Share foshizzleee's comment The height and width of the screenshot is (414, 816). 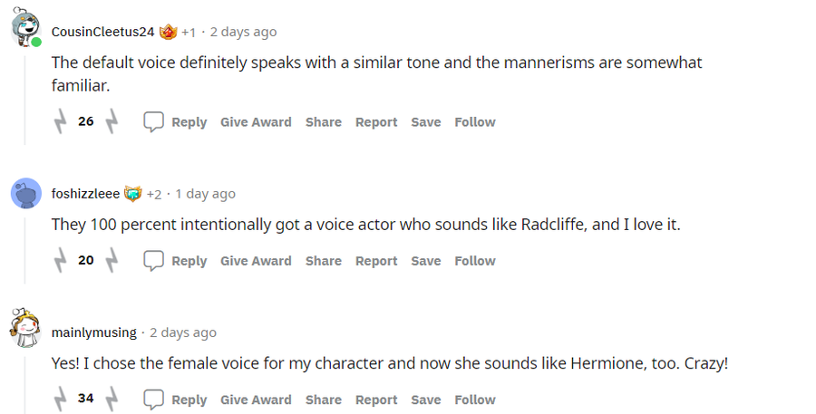(323, 260)
